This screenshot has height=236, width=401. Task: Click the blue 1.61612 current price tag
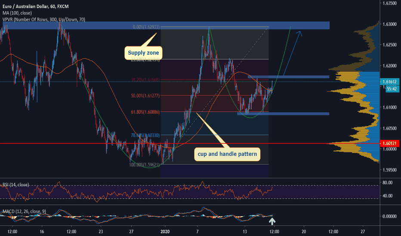pos(389,81)
